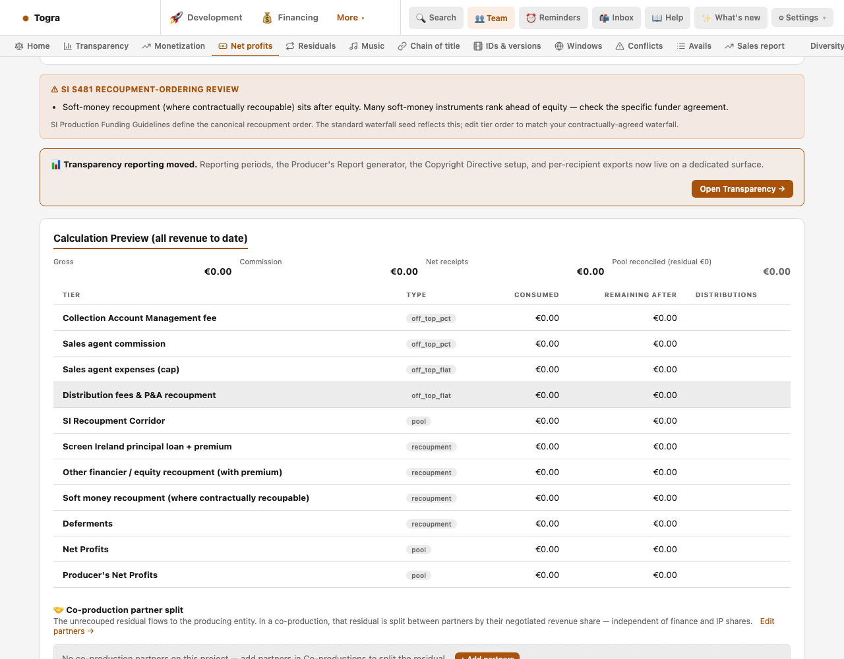
Task: Click the Team button
Action: coord(491,18)
